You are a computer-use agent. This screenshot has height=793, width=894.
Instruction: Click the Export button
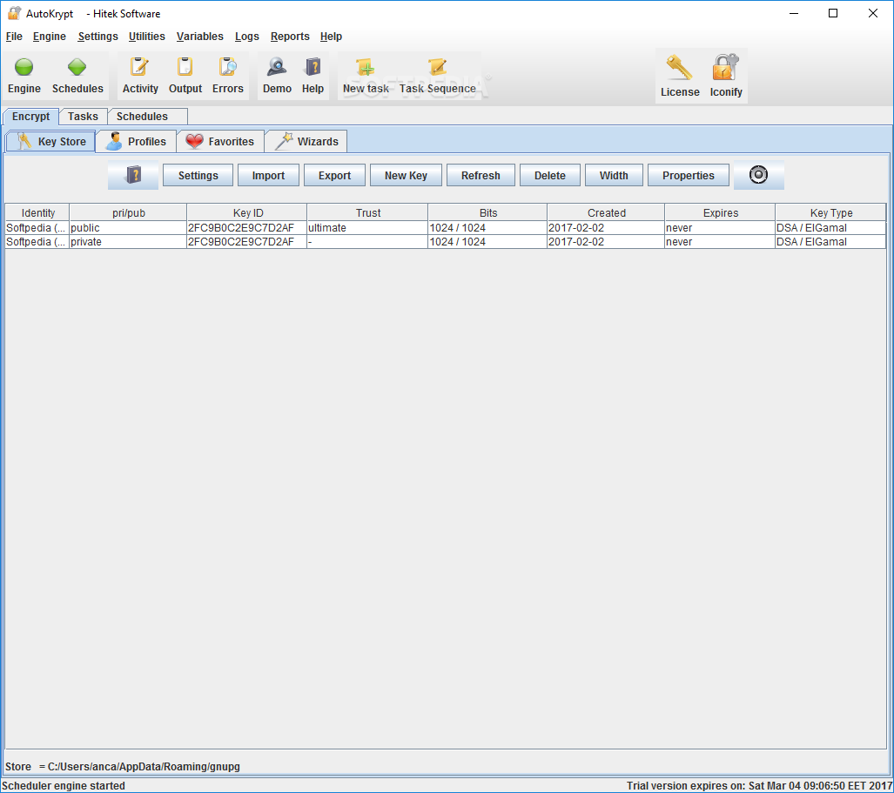coord(334,176)
